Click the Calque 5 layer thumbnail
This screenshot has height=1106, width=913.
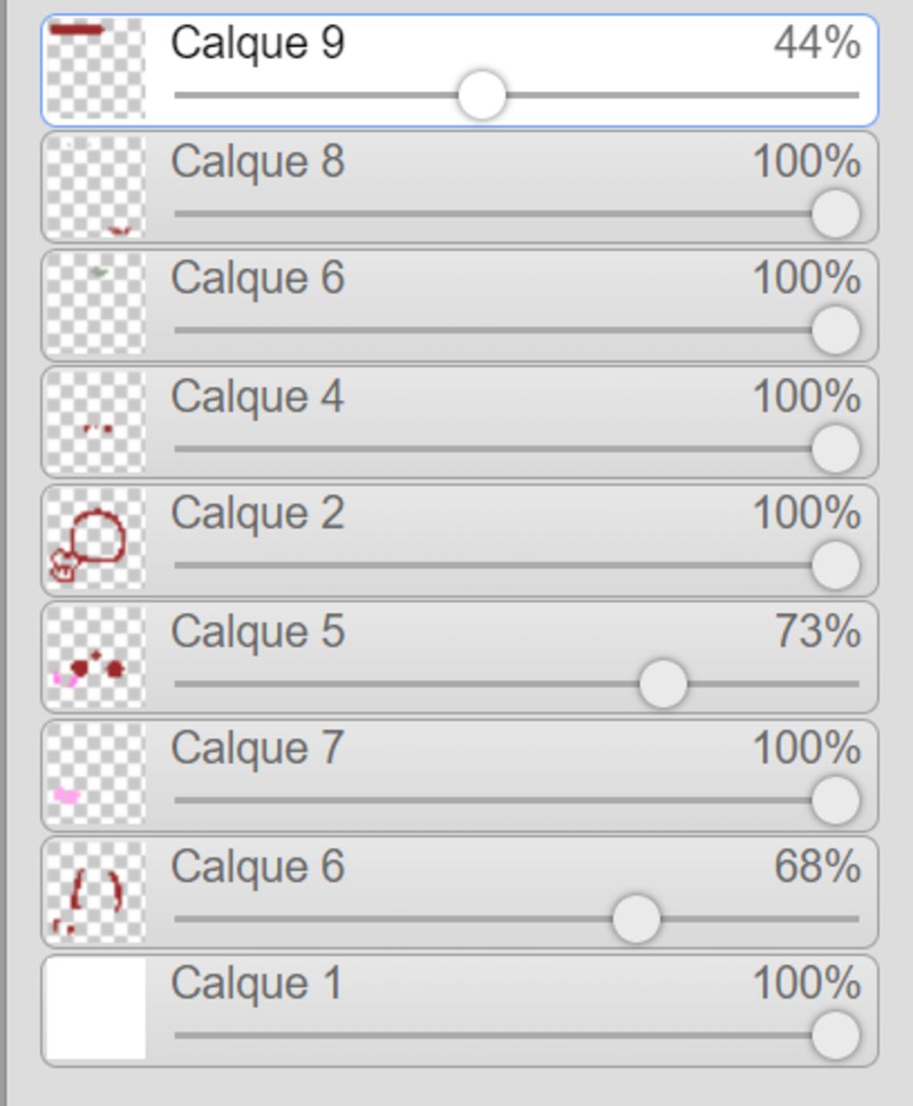tap(95, 657)
